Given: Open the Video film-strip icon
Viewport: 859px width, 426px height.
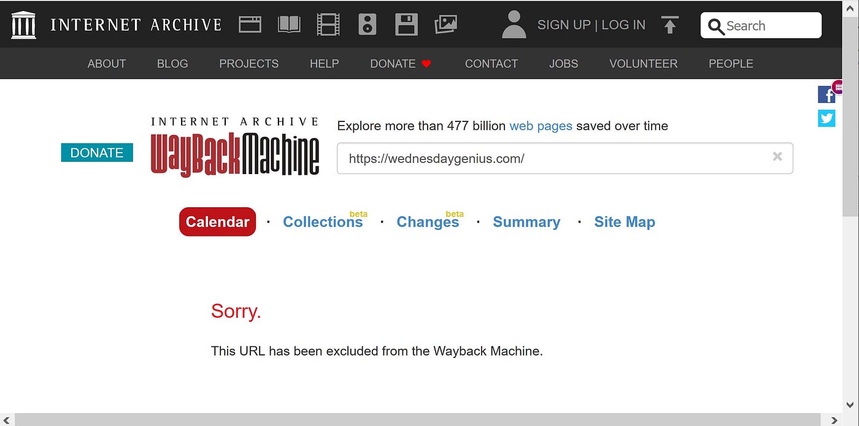Looking at the screenshot, I should [x=328, y=25].
